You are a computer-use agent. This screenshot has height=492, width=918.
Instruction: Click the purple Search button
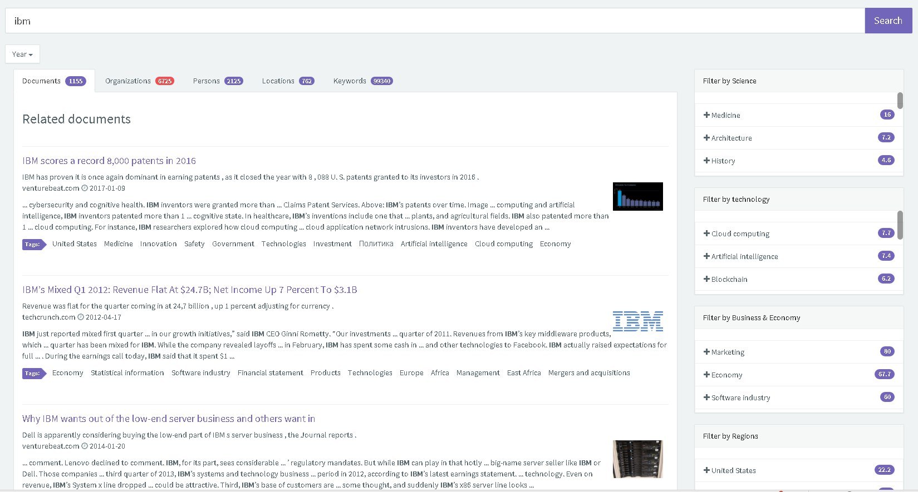pyautogui.click(x=888, y=21)
